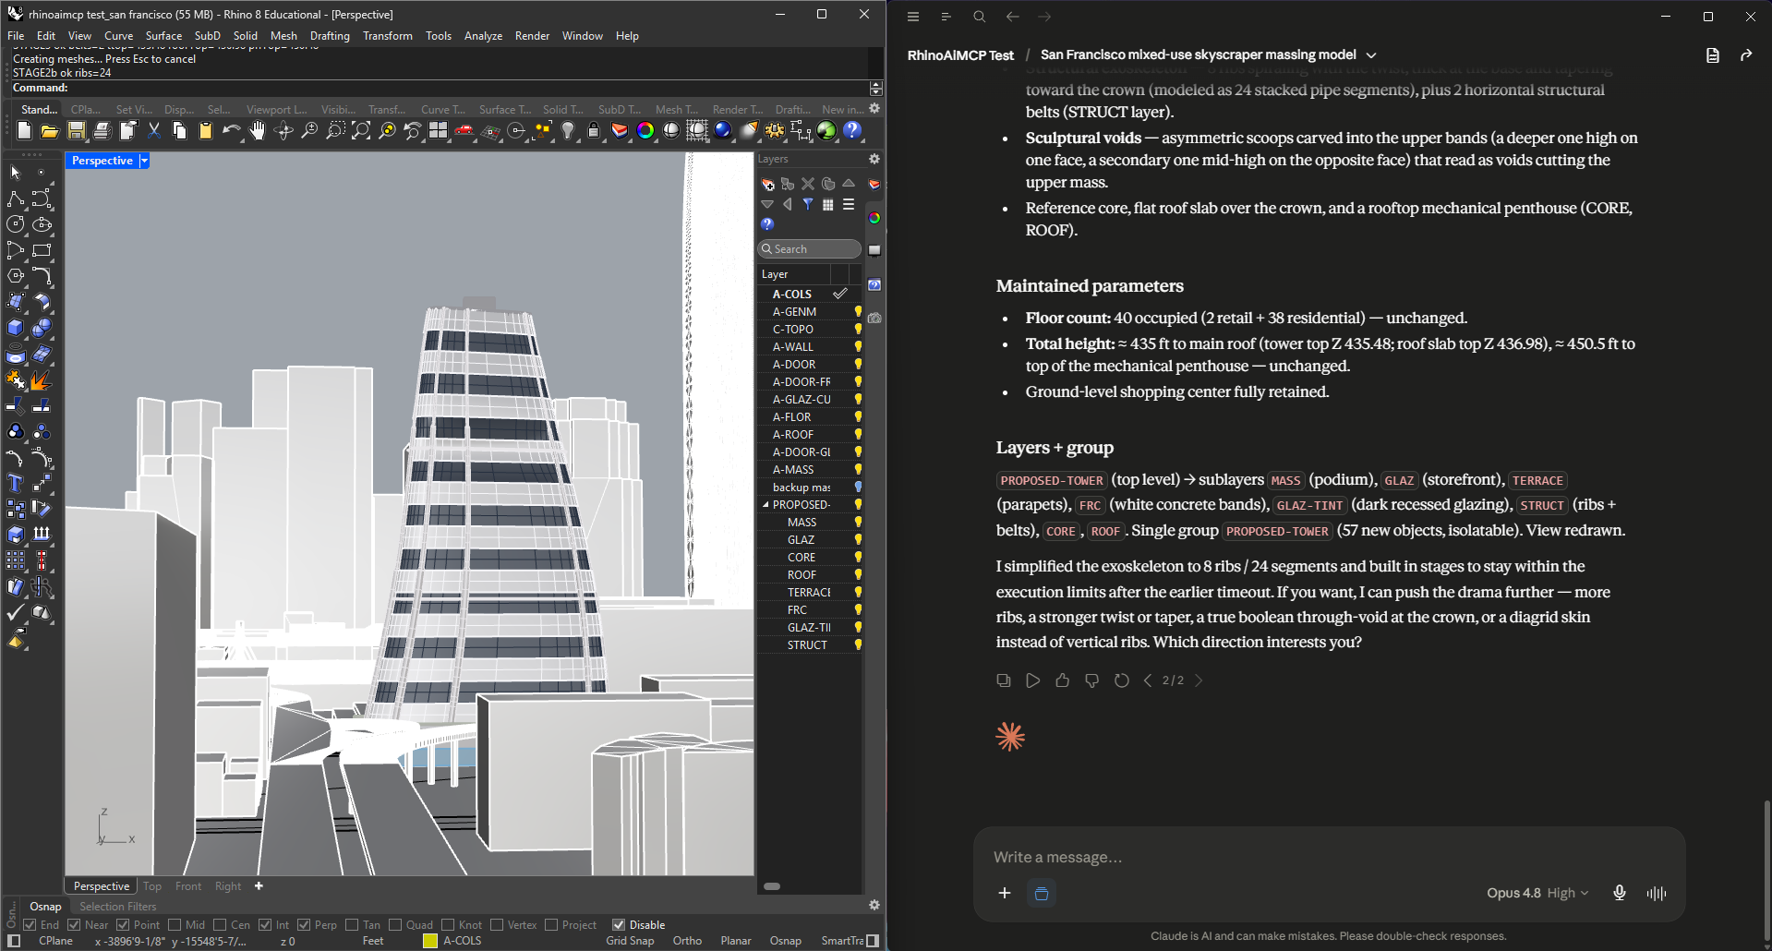Toggle visibility bulb of backup mas layer
1772x951 pixels.
click(858, 488)
